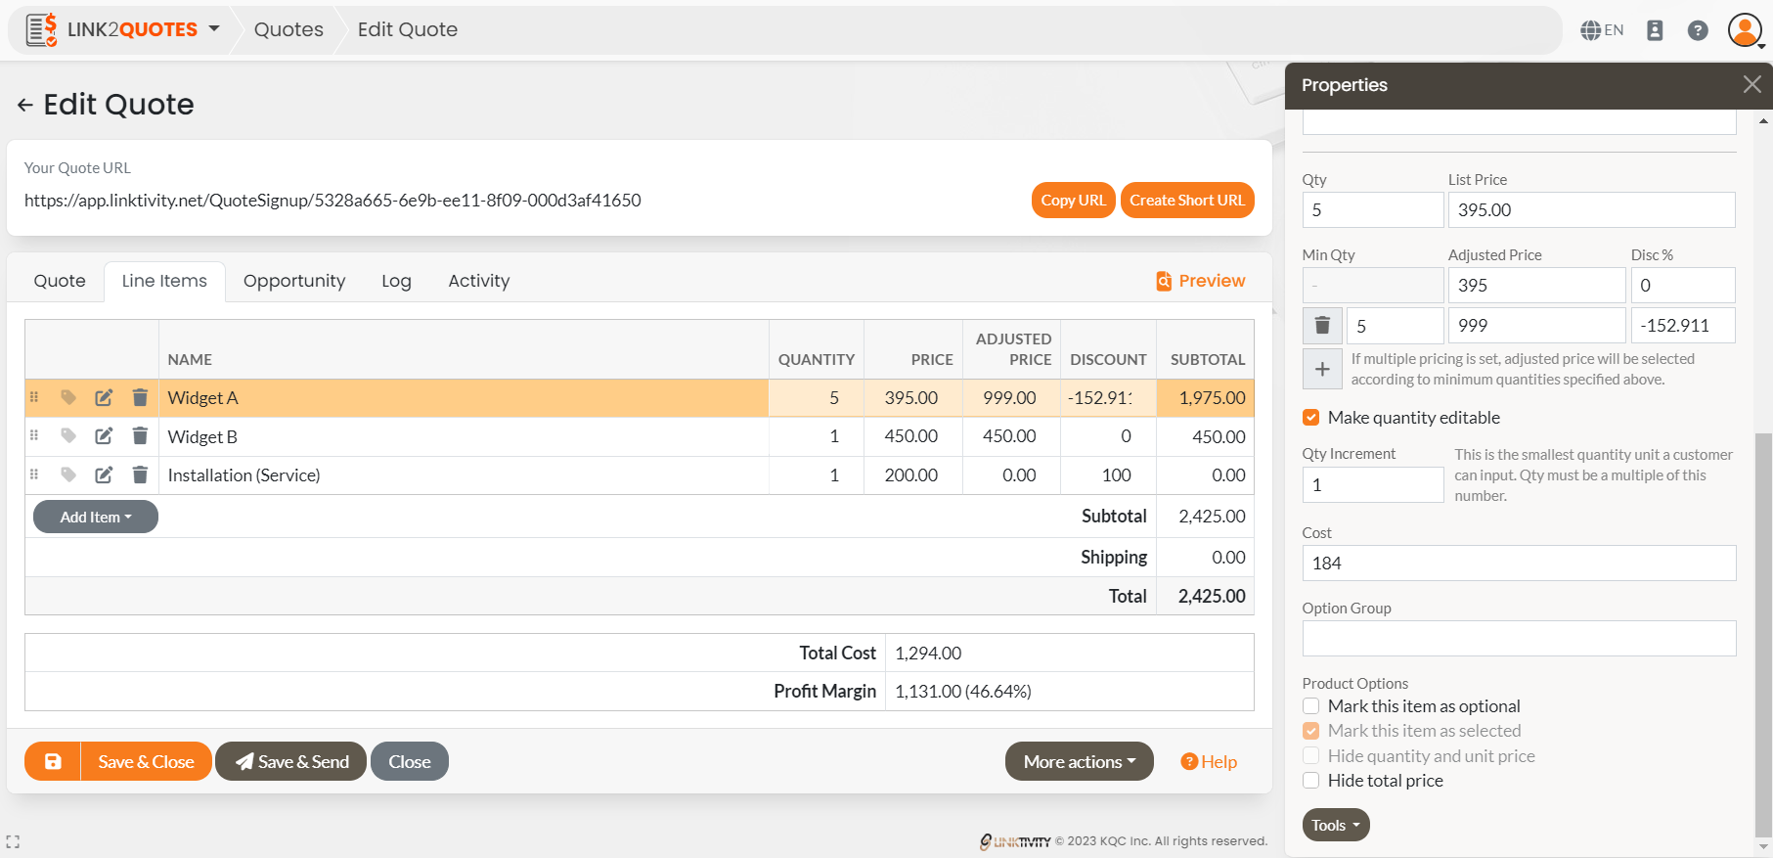Click the List Price field showing 395.00
Screen dimensions: 1773x858
1592,209
